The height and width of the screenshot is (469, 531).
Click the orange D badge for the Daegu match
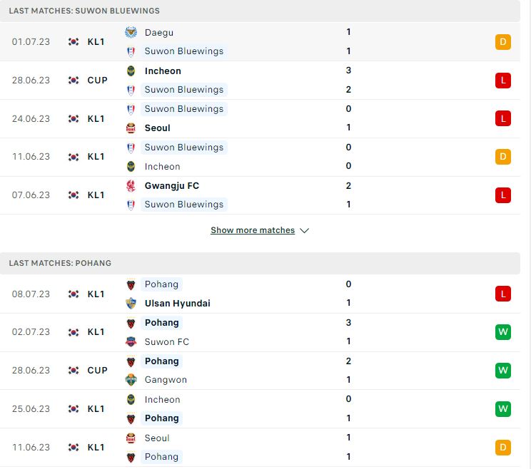[x=503, y=42]
